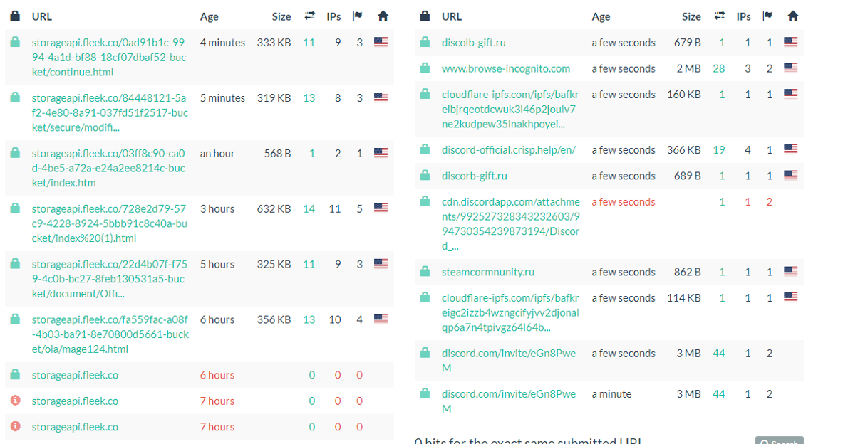Open discord.com/invite link aged a minute
Image resolution: width=843 pixels, height=444 pixels.
click(509, 401)
